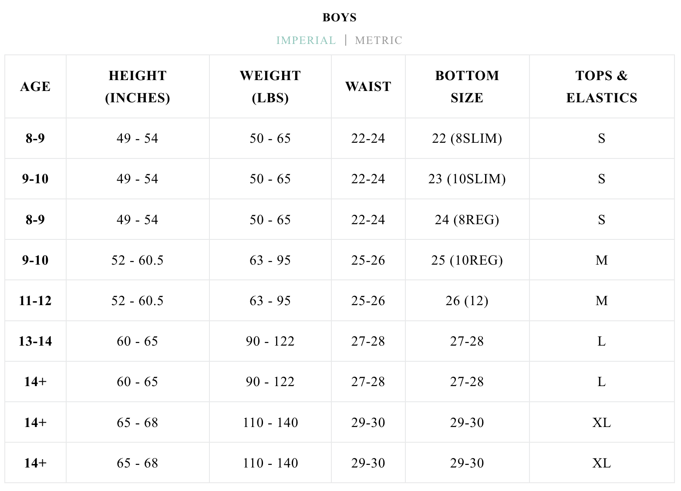Viewport: 681px width, 491px height.
Task: Select the 24 (8REG) bottom size cell
Action: [x=467, y=219]
